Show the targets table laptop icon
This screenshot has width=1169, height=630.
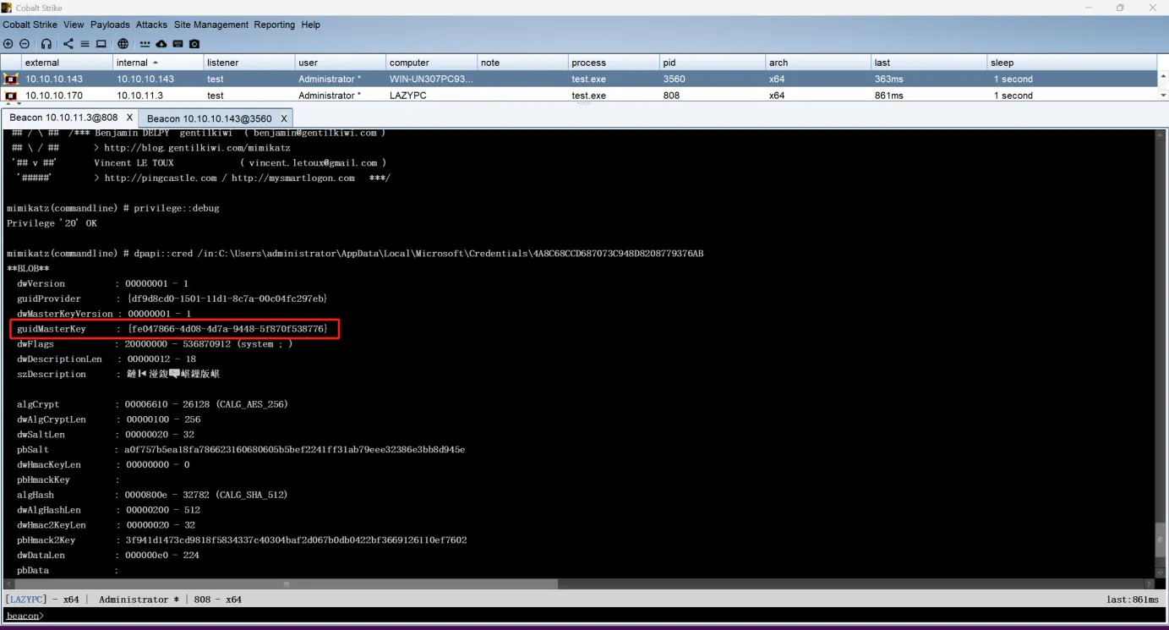[101, 44]
